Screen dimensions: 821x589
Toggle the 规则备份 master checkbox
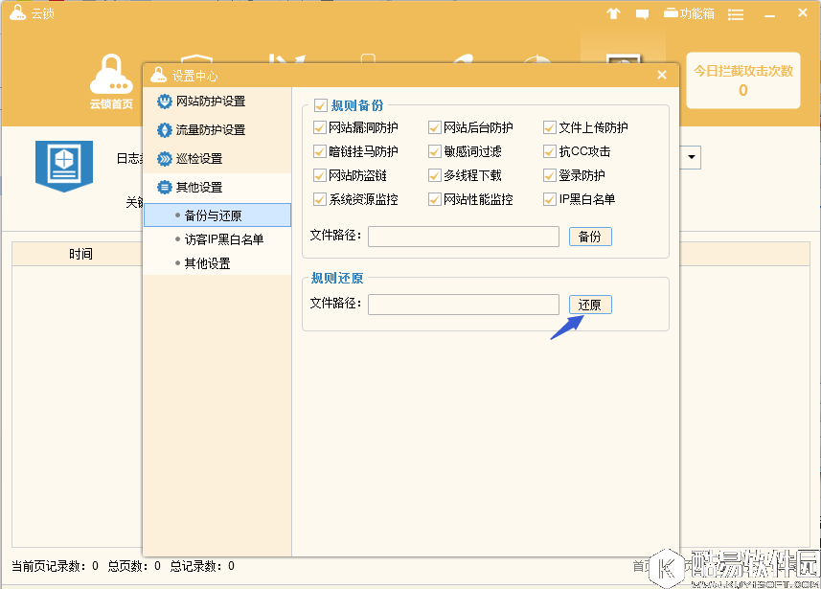tap(321, 105)
